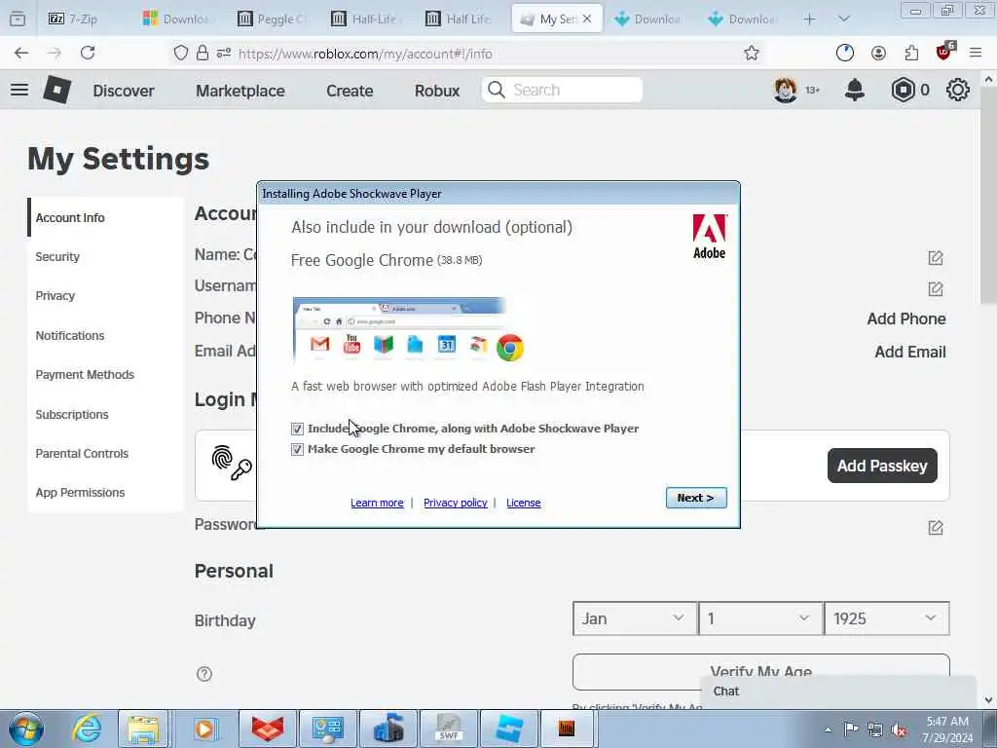The height and width of the screenshot is (748, 997).
Task: Edit the Name field pencil icon
Action: tap(936, 257)
